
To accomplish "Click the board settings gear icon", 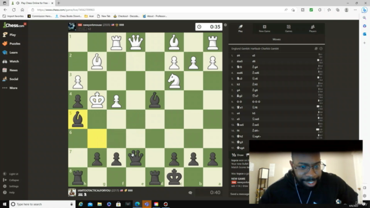I will [x=225, y=25].
